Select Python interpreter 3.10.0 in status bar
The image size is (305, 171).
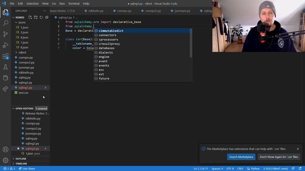click(x=275, y=169)
